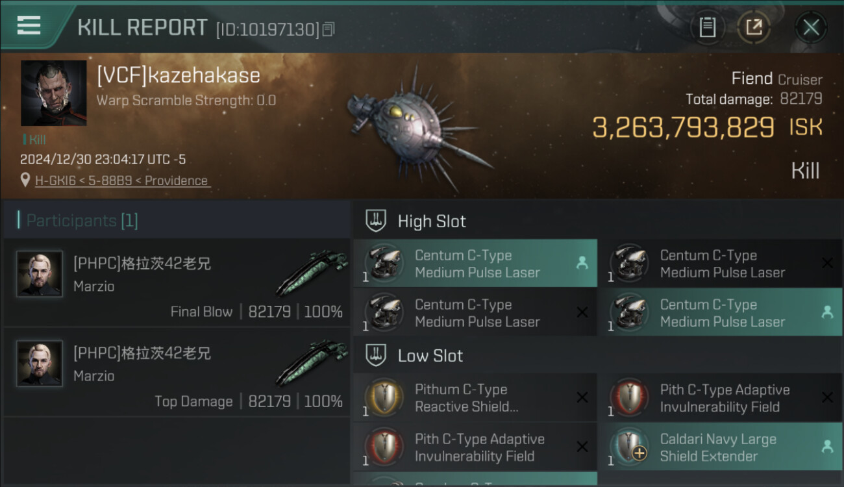
Task: Select the Caldari Navy Large Shield Extender
Action: pyautogui.click(x=719, y=447)
